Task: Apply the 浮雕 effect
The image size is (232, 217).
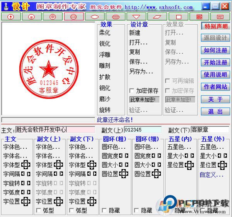Action: click(105, 55)
